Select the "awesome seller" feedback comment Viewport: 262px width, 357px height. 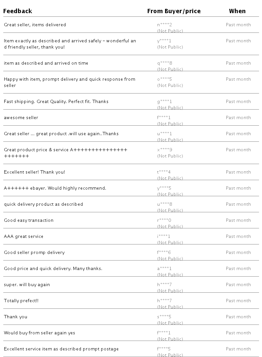point(21,117)
